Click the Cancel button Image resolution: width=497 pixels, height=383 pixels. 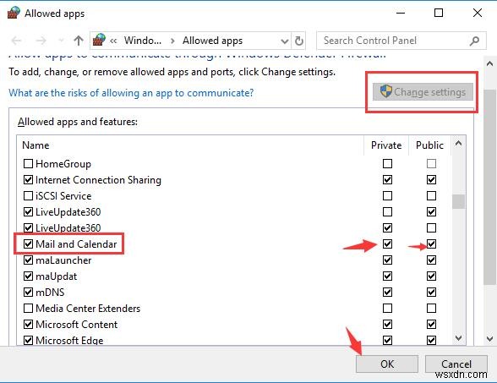pos(456,364)
